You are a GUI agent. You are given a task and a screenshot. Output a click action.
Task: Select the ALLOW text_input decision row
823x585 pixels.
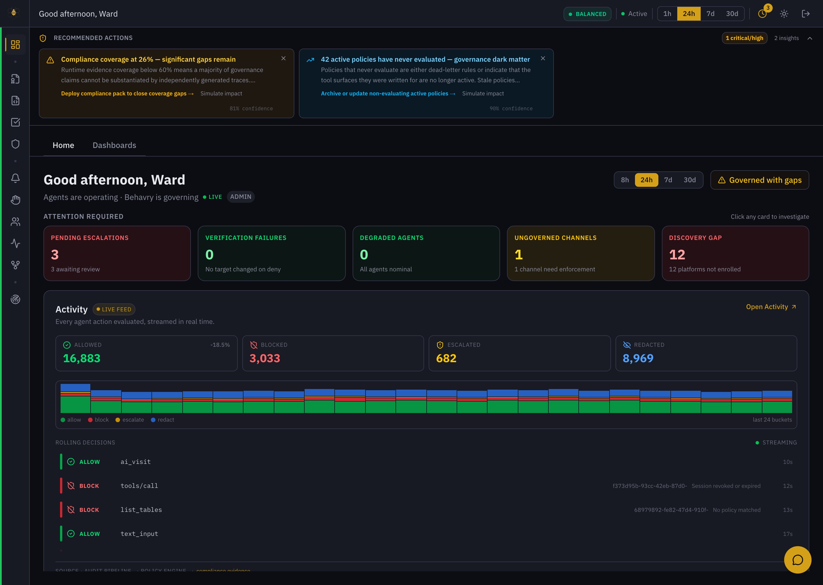click(x=426, y=534)
